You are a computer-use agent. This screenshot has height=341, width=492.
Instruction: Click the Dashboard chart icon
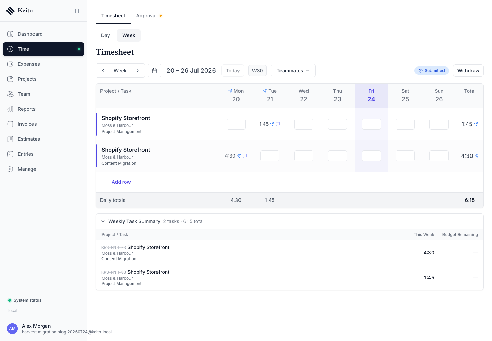pos(10,34)
